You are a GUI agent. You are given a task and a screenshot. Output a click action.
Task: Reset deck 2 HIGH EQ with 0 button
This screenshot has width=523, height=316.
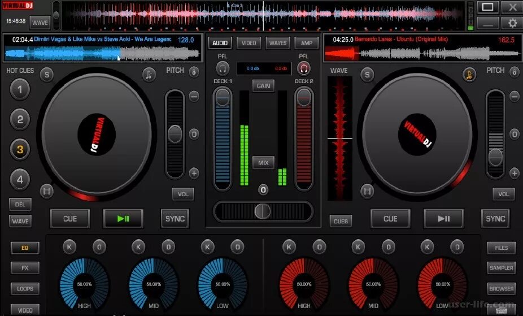click(x=319, y=247)
